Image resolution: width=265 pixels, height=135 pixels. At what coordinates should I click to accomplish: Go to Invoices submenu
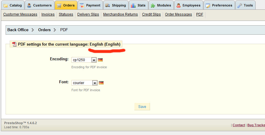[x=48, y=14]
